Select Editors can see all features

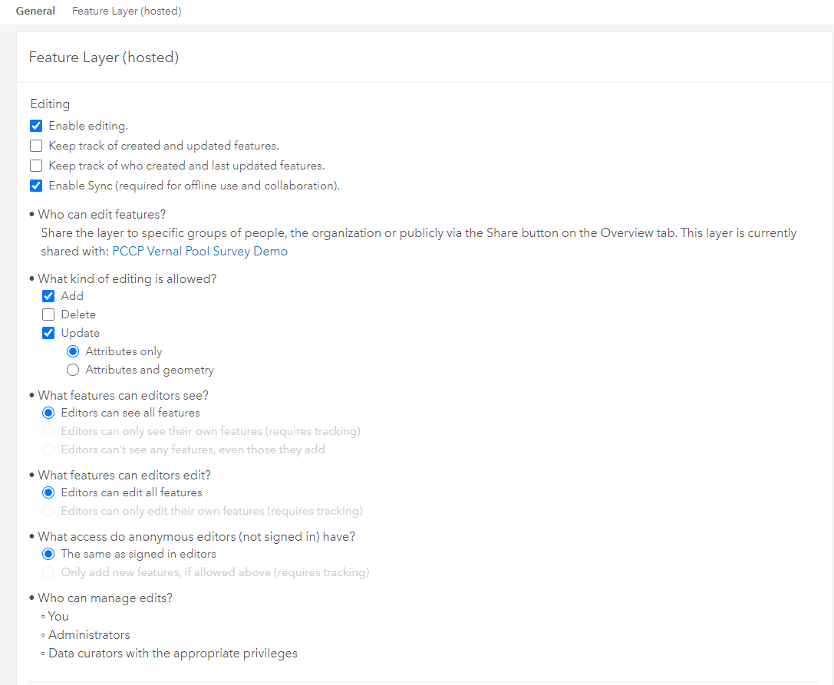[x=48, y=412]
